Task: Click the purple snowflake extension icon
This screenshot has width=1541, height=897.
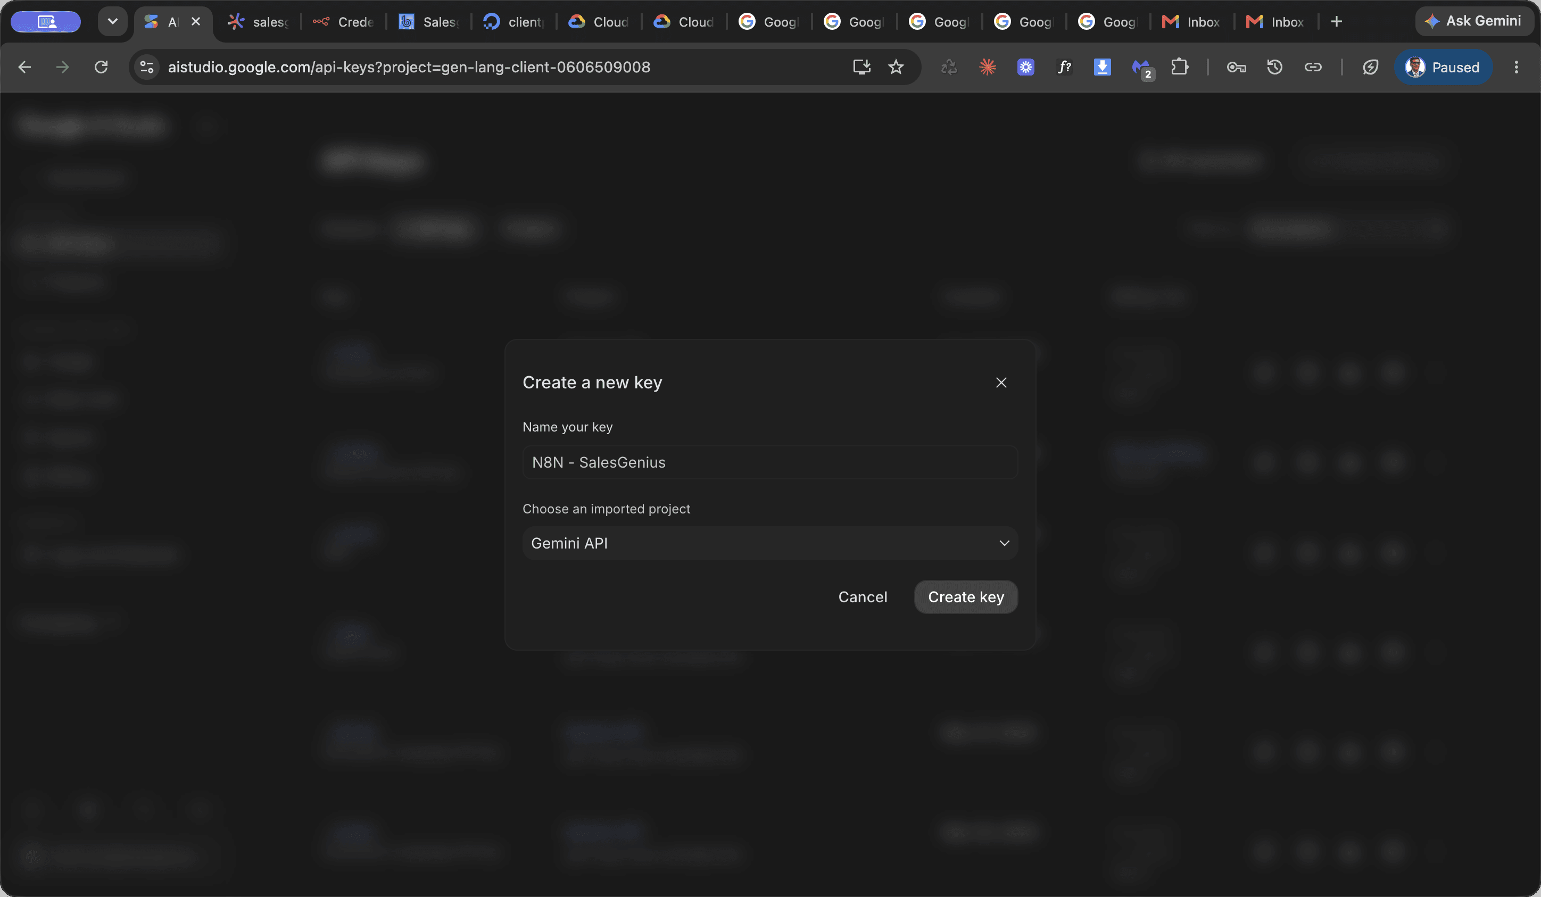Action: point(1025,67)
